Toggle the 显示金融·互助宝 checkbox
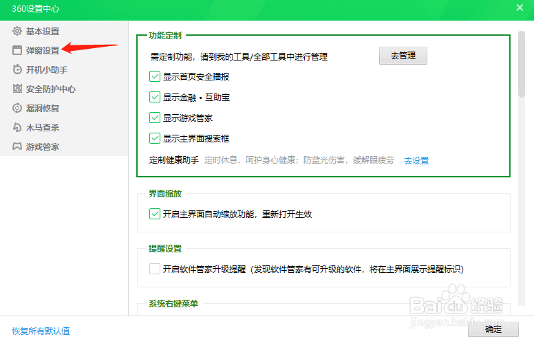Screen dimensions: 534x341 tap(155, 97)
